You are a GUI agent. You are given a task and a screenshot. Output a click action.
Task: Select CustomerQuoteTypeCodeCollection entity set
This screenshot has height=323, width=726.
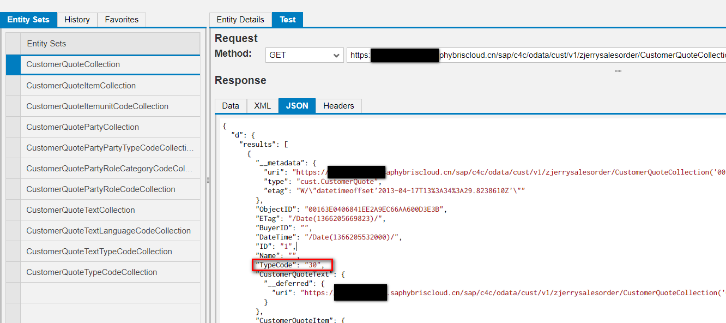[x=110, y=272]
